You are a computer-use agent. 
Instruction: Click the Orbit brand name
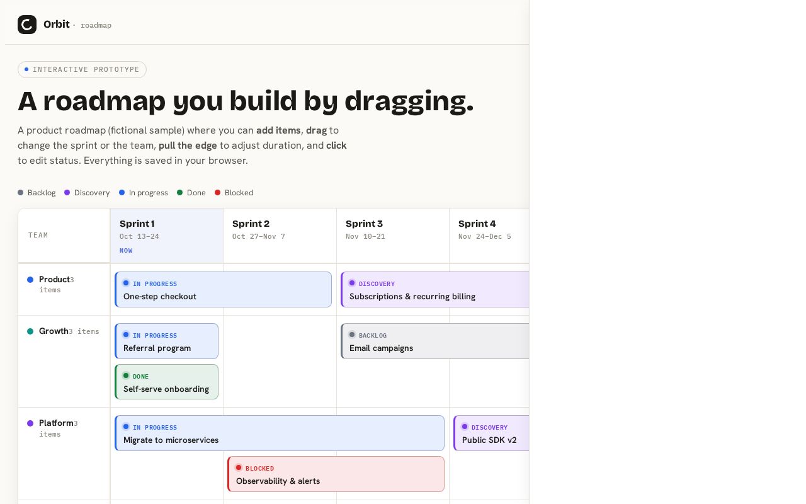click(x=57, y=25)
